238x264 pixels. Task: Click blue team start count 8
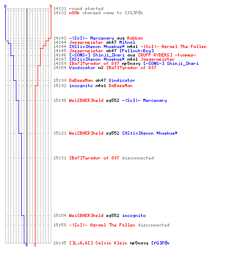5,6
